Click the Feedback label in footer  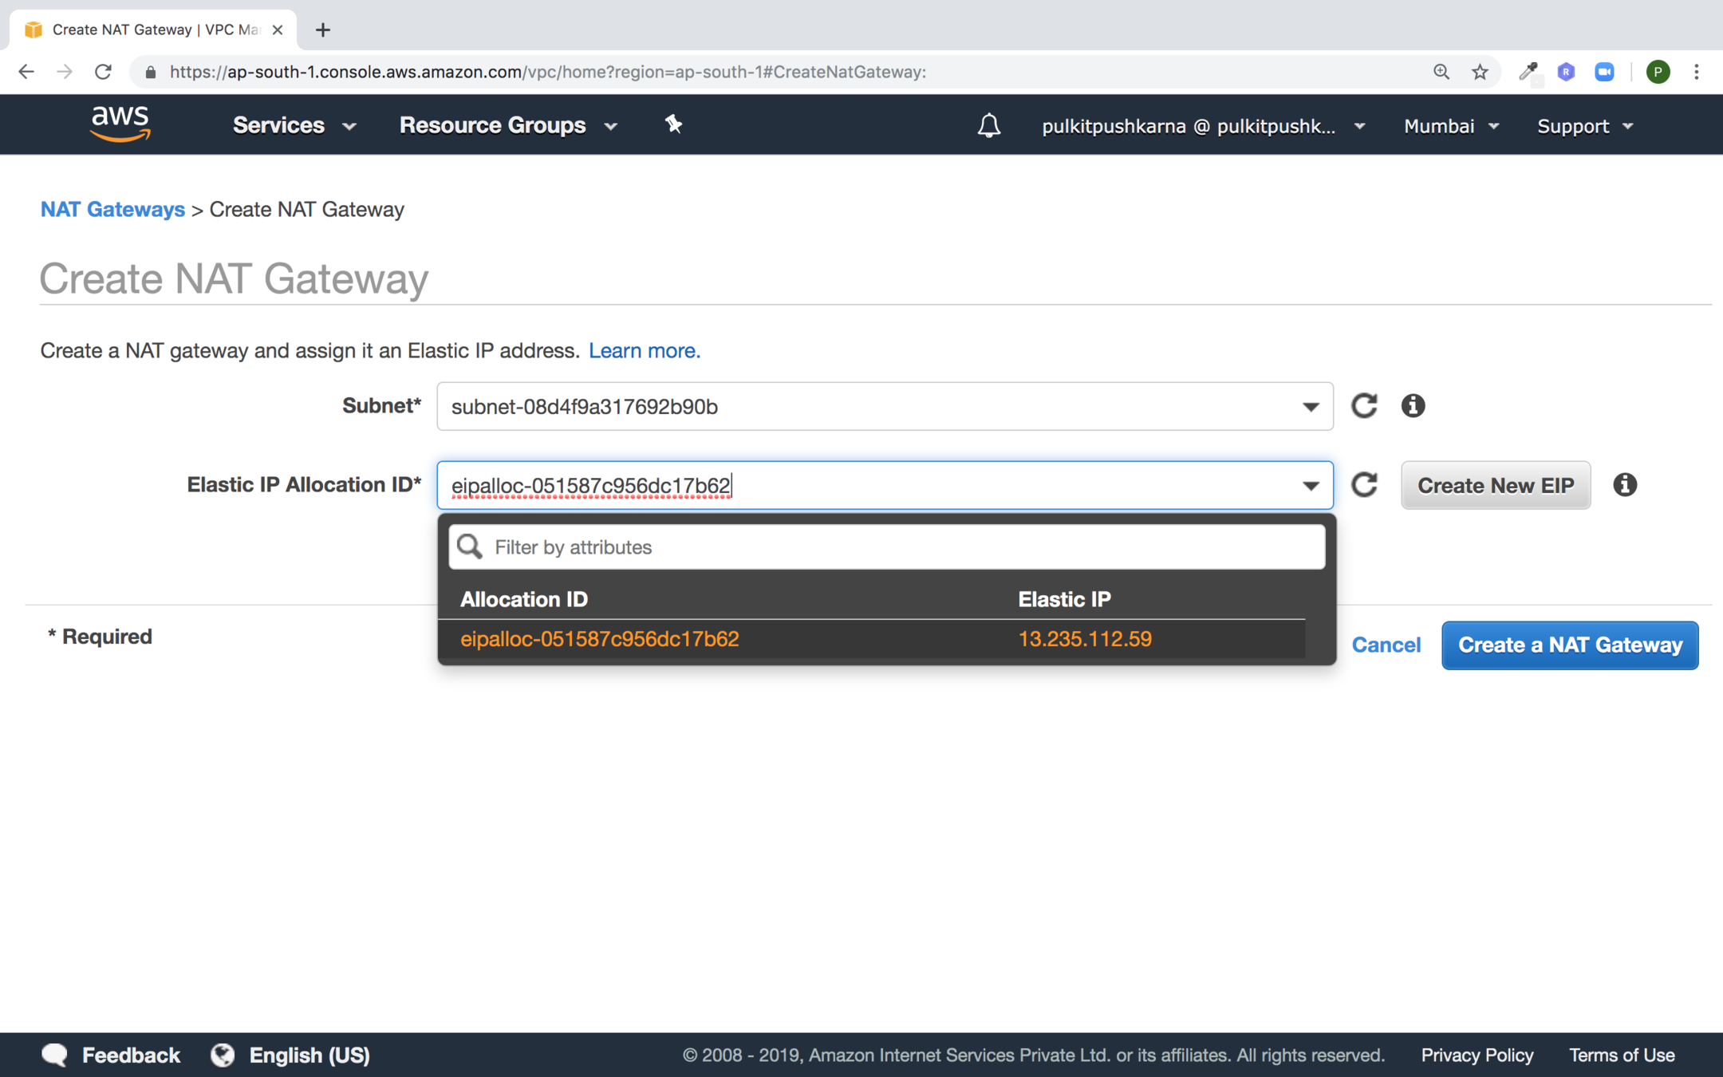(131, 1055)
